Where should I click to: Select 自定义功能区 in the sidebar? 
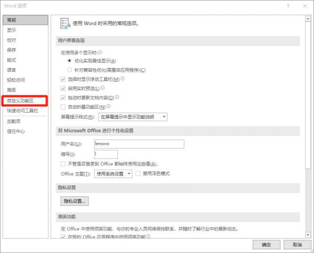(25, 101)
